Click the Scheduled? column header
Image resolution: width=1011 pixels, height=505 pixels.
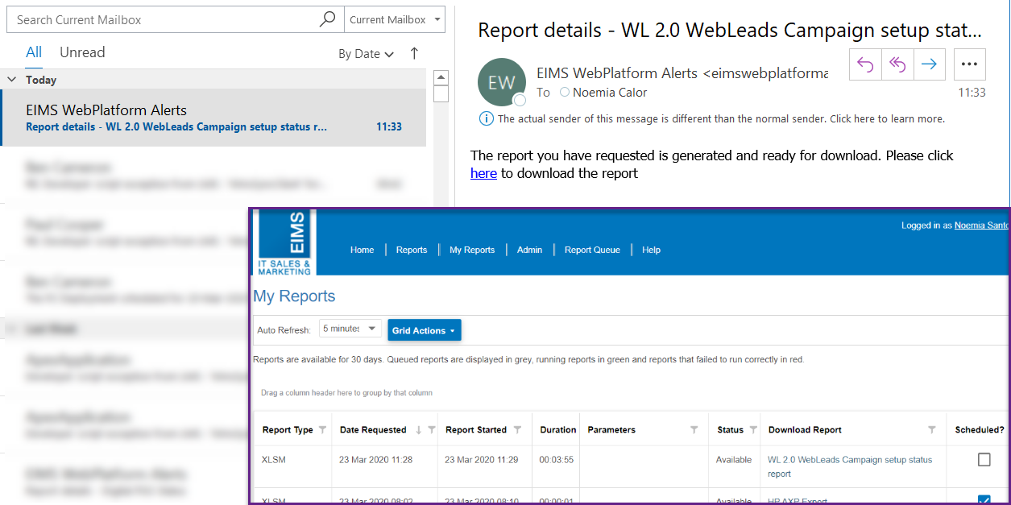980,430
